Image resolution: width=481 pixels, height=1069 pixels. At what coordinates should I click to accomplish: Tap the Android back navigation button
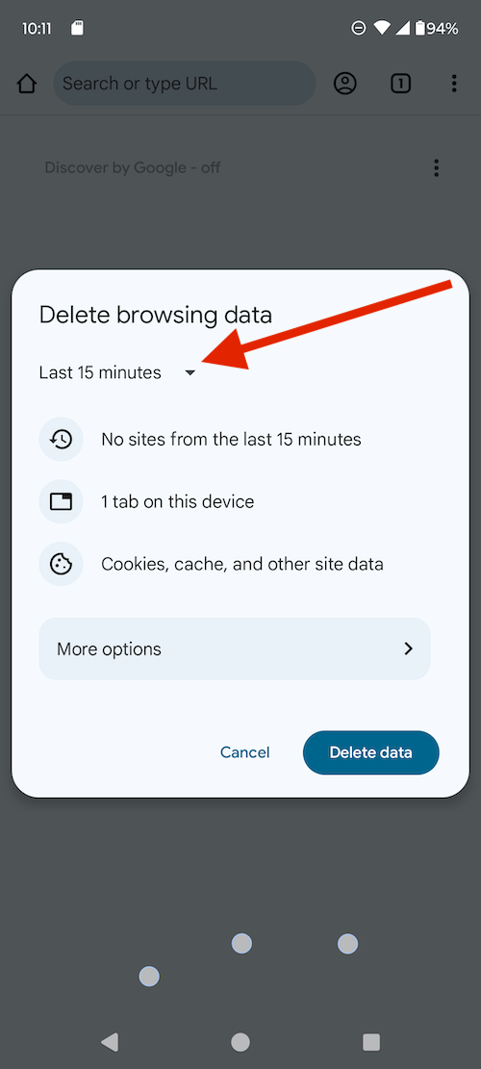click(109, 1042)
